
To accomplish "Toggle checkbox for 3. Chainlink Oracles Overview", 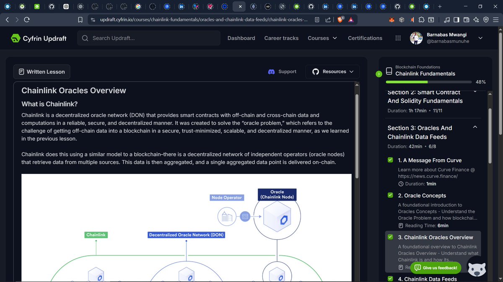I will point(390,237).
